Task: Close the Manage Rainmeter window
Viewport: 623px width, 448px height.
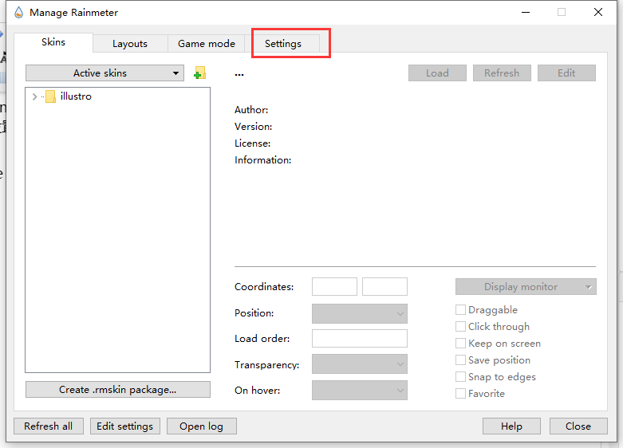Action: [598, 13]
